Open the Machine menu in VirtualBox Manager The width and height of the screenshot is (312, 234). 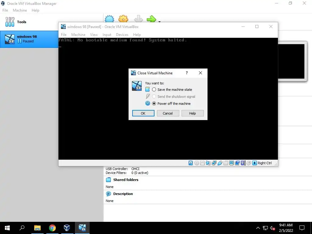tap(20, 10)
